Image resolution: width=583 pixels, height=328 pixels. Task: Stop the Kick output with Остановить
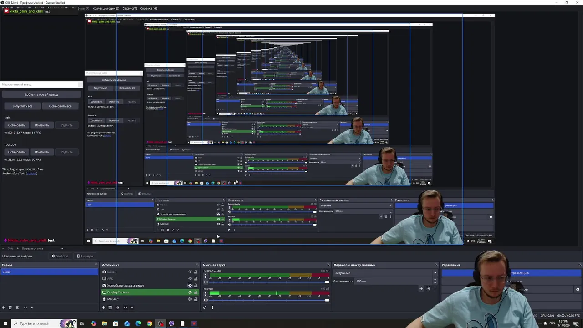tap(16, 125)
